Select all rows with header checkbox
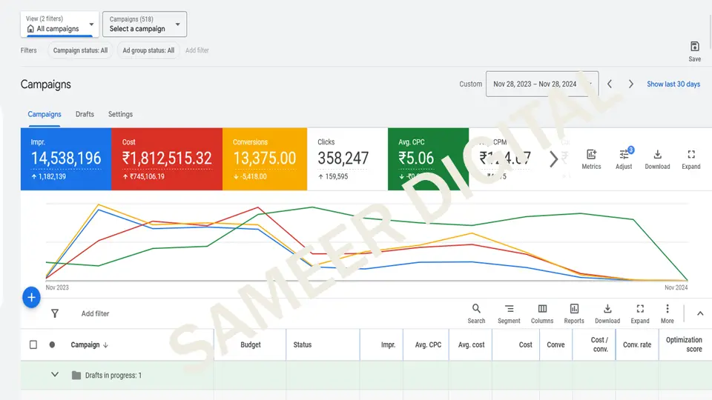The width and height of the screenshot is (712, 400). [33, 344]
